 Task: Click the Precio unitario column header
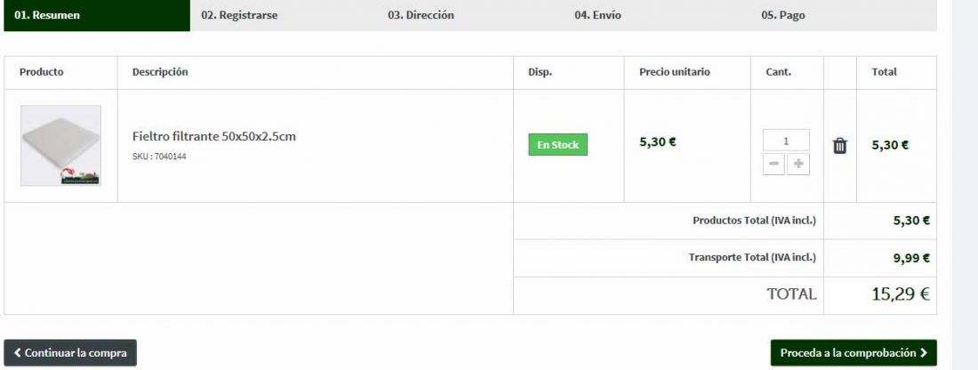click(x=674, y=72)
